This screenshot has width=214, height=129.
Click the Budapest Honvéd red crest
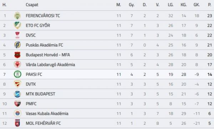pyautogui.click(x=17, y=55)
